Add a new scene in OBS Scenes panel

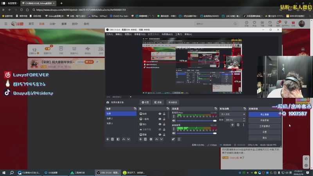click(x=108, y=139)
